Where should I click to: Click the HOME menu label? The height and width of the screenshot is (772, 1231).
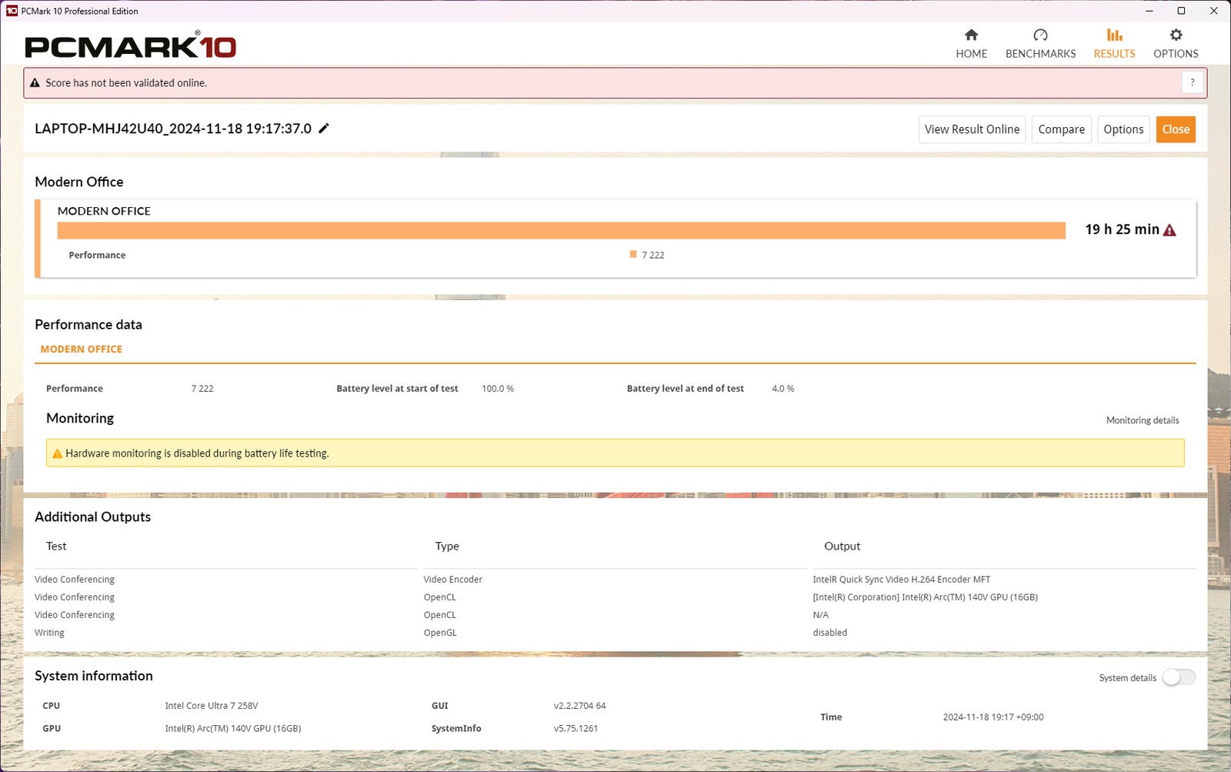(971, 54)
